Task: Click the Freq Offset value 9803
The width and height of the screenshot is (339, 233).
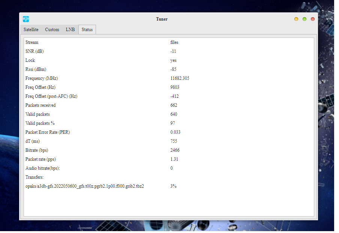Action: pos(175,87)
